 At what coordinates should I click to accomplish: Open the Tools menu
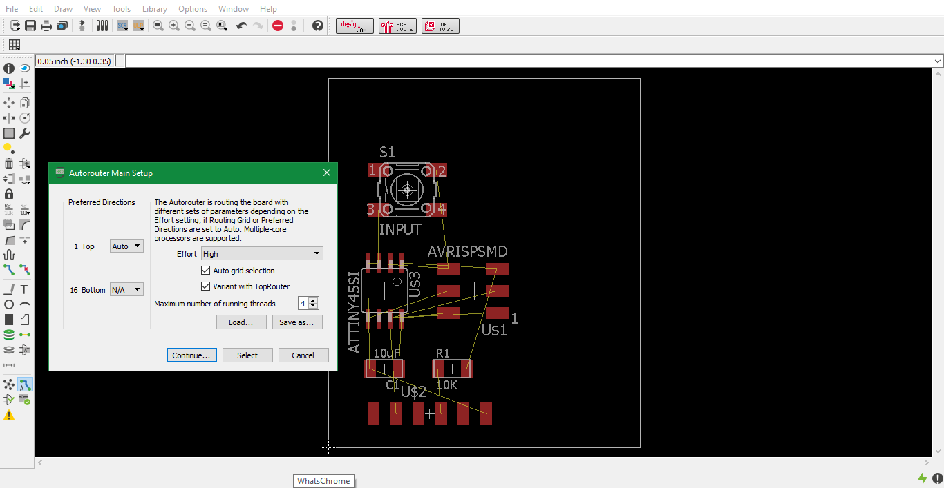(121, 9)
